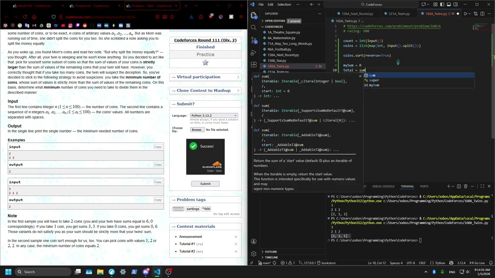Screen dimensions: 495x278
Task: Reload the Codeforces page in browser
Action: [x=25, y=17]
